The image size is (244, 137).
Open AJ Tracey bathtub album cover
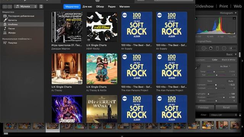67,69
